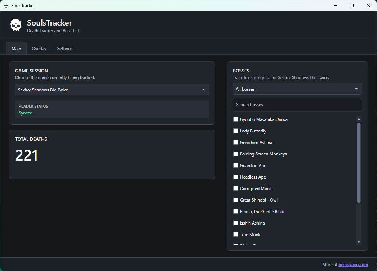Click the SoulsTracker skull logo
377x271 pixels.
[x=16, y=25]
